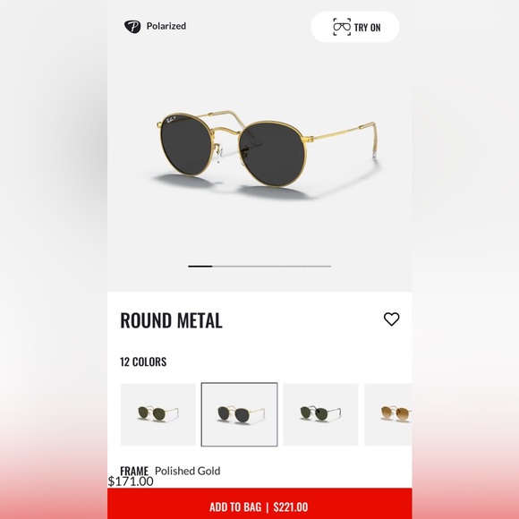
Task: Click the $171.00 price text
Action: (x=131, y=481)
